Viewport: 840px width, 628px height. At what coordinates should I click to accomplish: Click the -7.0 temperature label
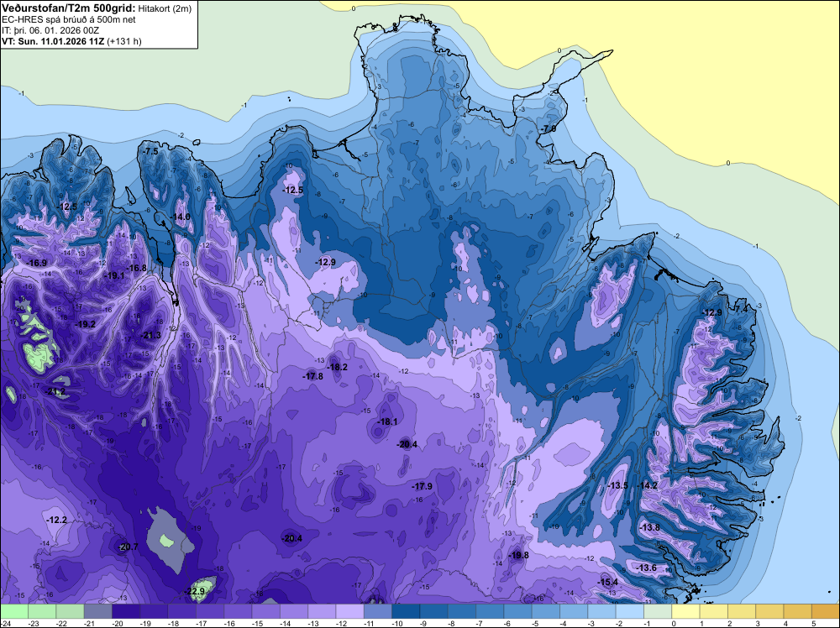548,129
